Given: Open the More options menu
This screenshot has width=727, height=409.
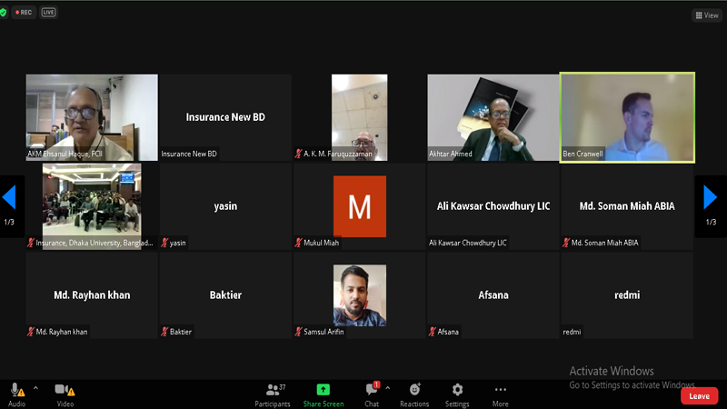Looking at the screenshot, I should [501, 394].
